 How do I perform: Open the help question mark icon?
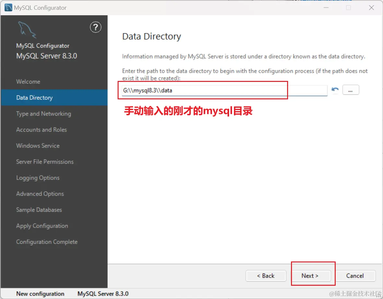[96, 27]
